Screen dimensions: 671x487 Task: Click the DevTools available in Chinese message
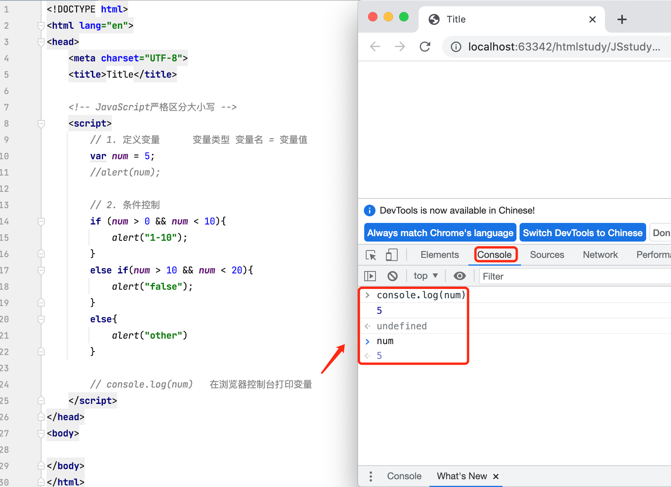click(457, 210)
